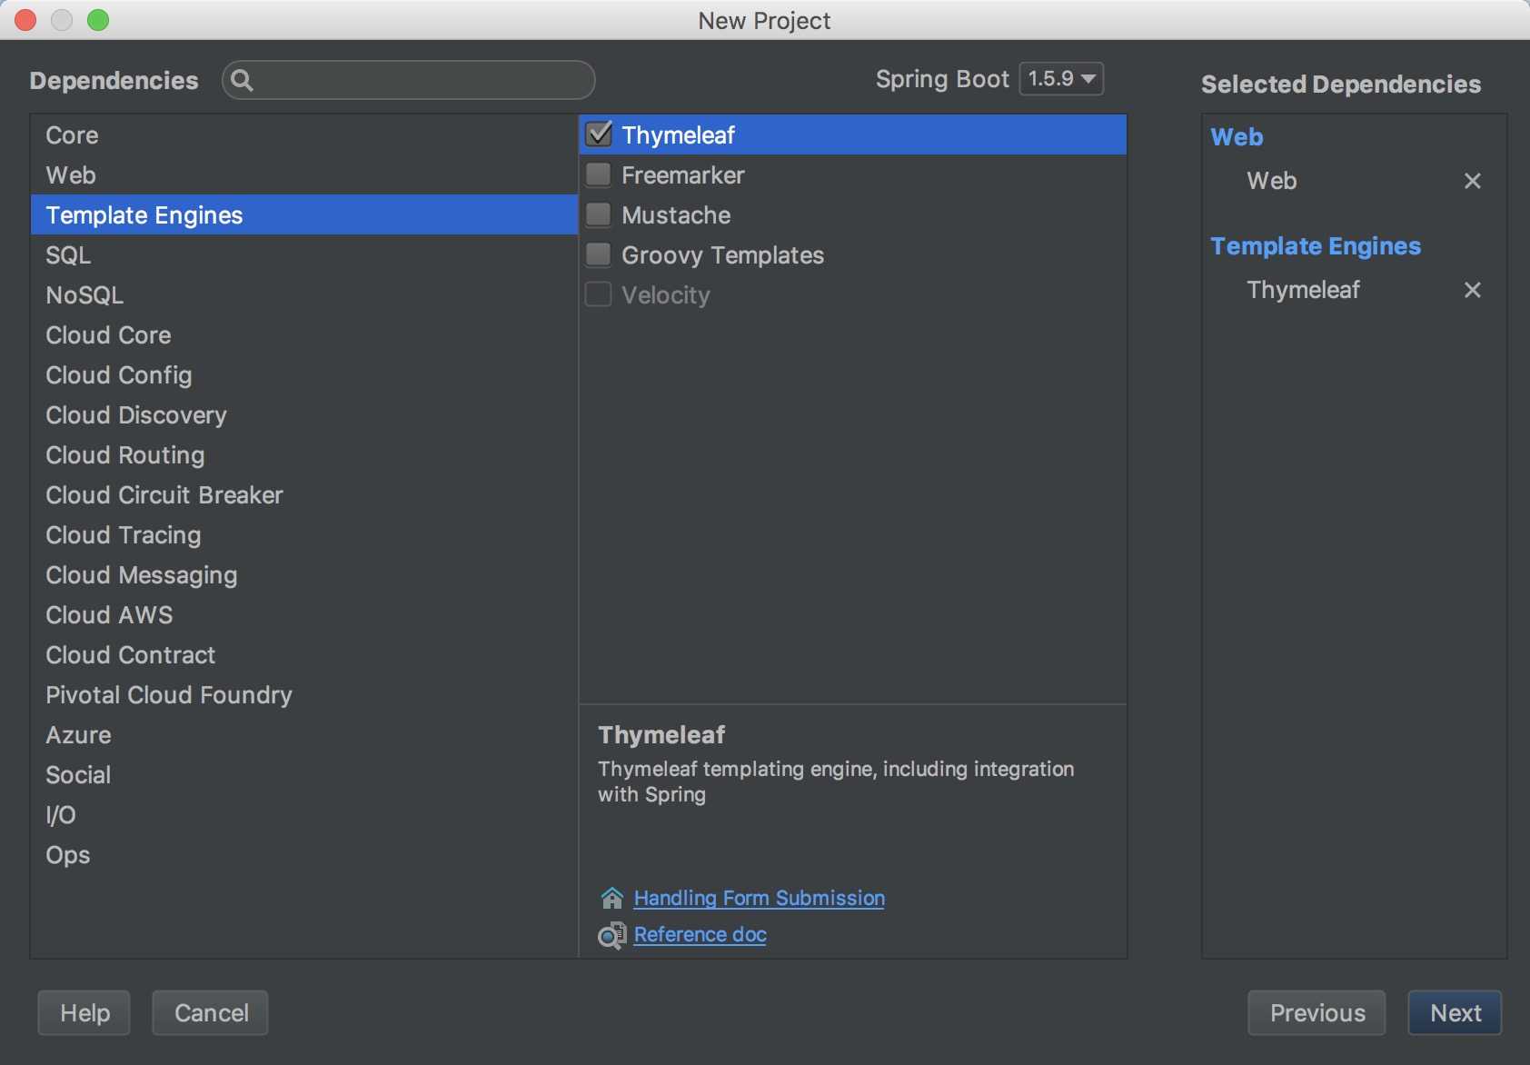1530x1065 pixels.
Task: Pick Cloud Messaging category
Action: (304, 574)
